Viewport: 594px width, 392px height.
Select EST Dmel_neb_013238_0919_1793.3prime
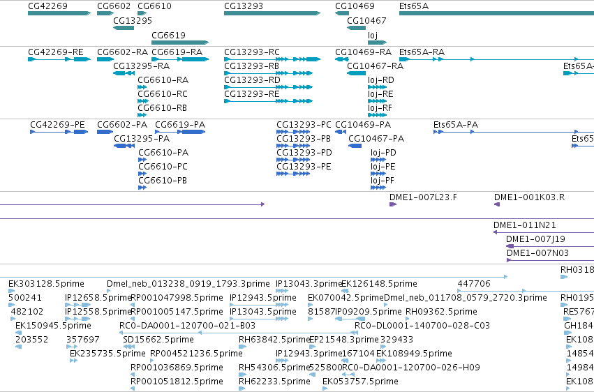(188, 284)
